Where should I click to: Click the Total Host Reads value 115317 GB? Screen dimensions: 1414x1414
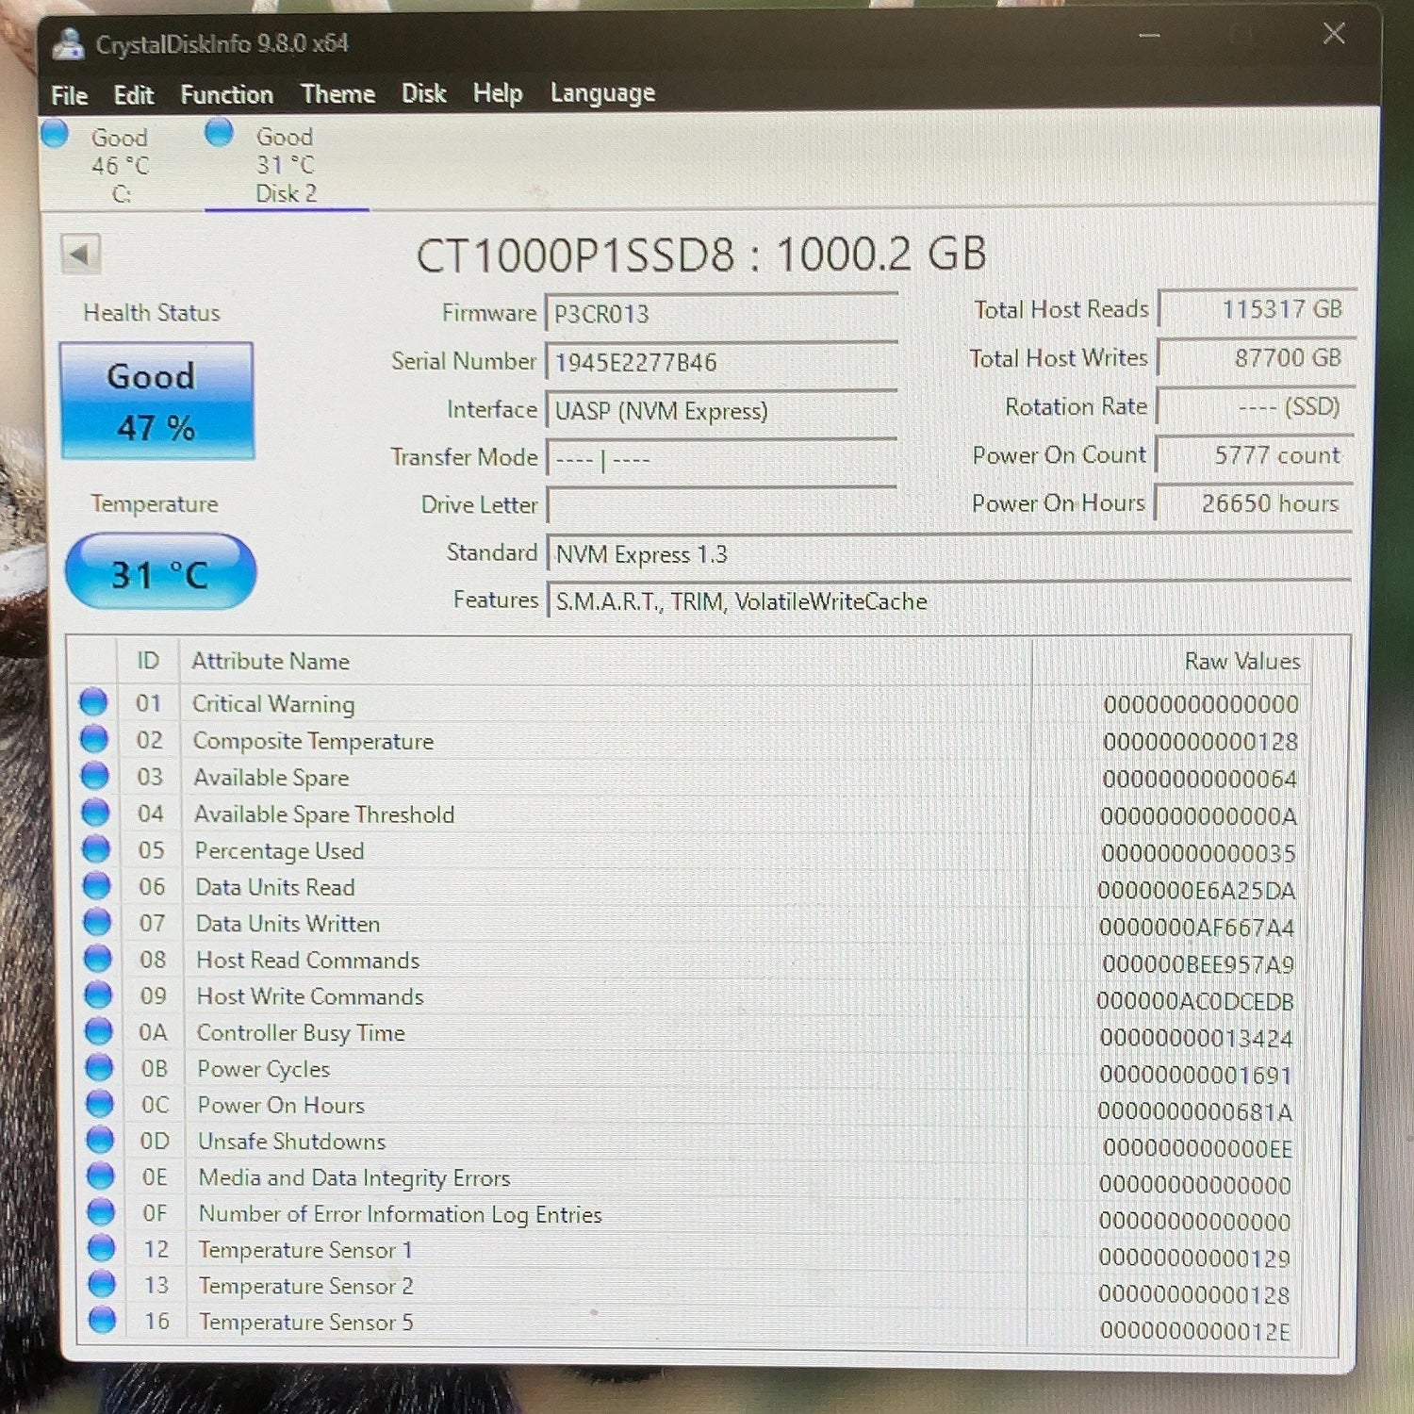point(1258,309)
